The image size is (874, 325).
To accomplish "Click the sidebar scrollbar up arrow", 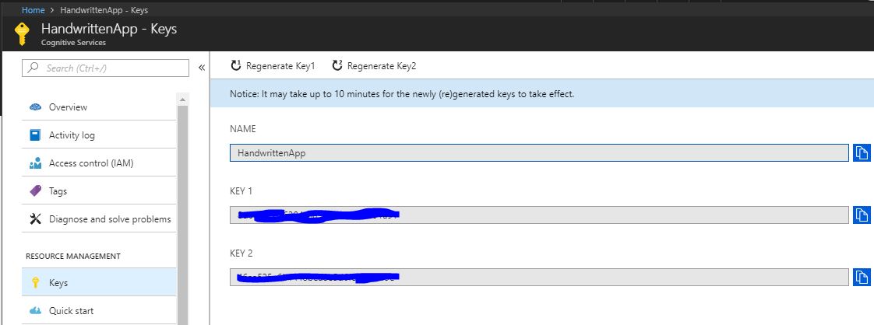I will 182,100.
